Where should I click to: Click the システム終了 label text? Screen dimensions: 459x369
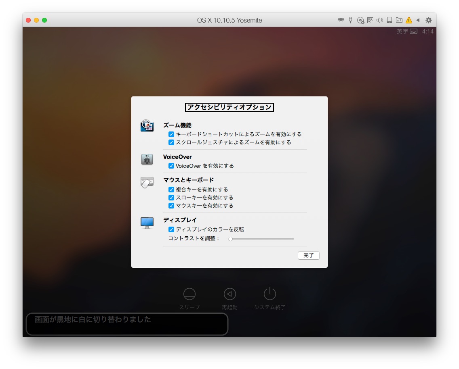pyautogui.click(x=270, y=307)
